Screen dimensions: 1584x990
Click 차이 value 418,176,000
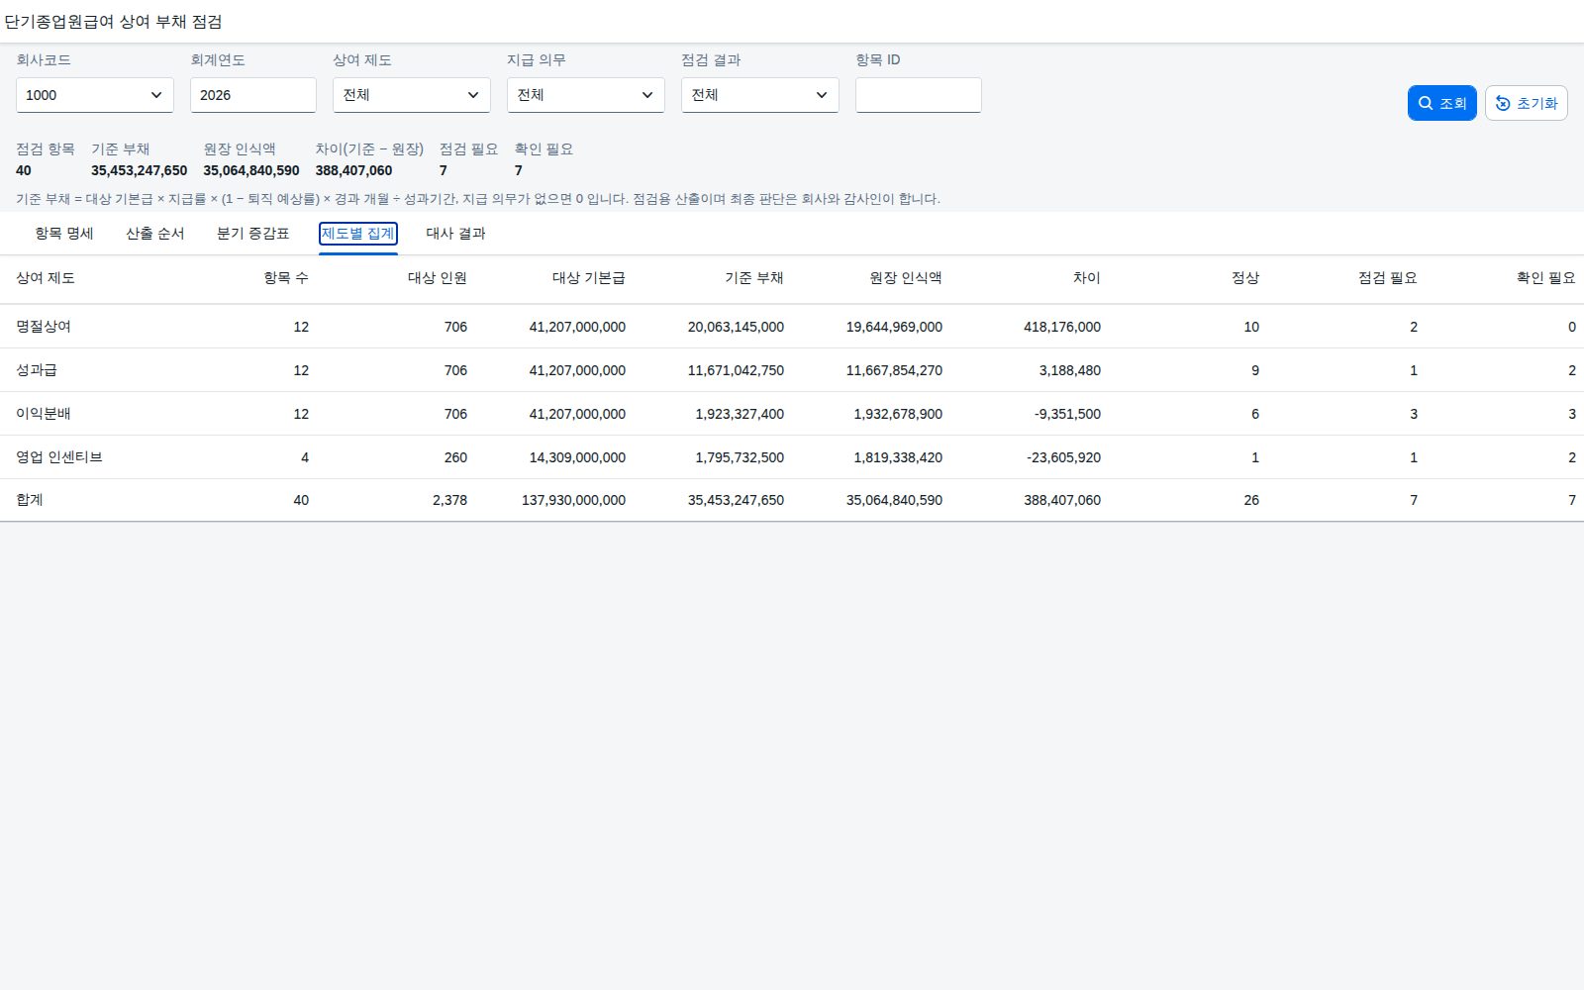click(x=1062, y=327)
